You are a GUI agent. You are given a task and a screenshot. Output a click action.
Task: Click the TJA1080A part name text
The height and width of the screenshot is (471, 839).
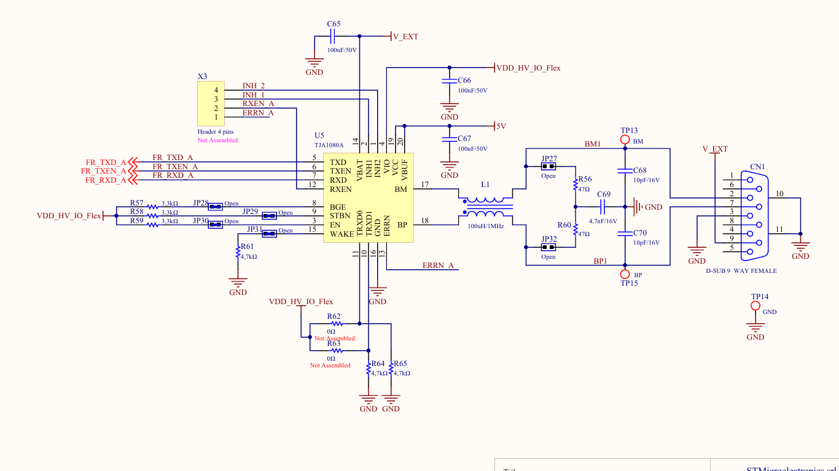[329, 145]
